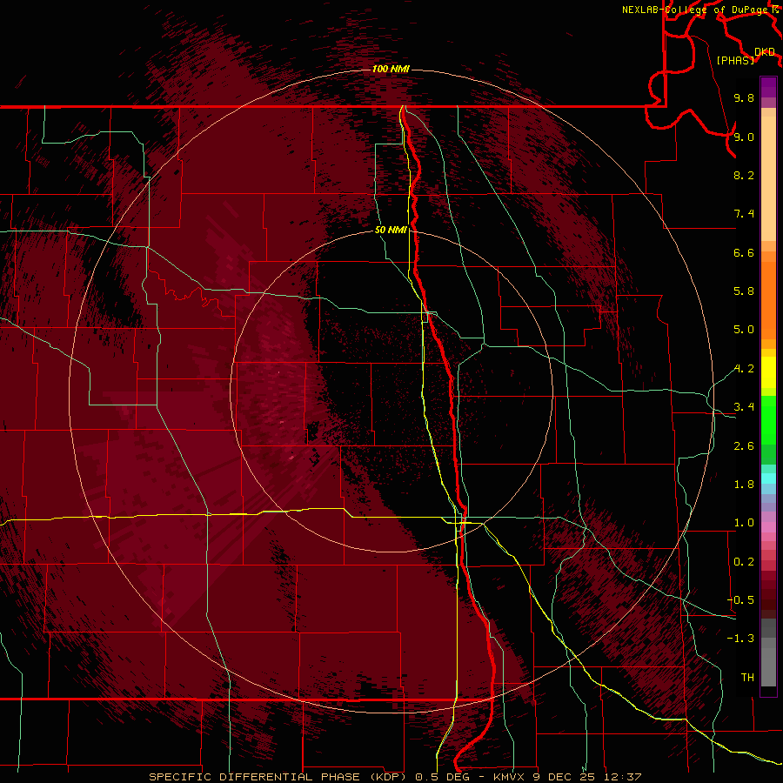Click the "(KDP)" product code in caption
783x783 pixels.
389,777
